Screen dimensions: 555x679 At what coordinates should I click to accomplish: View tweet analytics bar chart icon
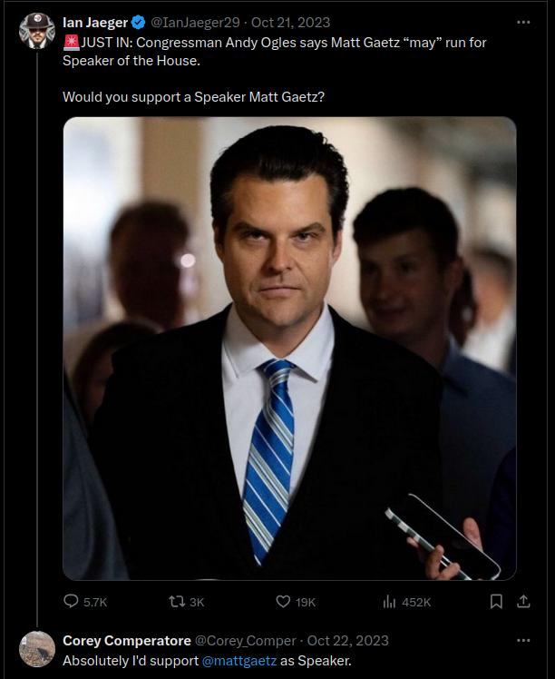click(x=391, y=601)
